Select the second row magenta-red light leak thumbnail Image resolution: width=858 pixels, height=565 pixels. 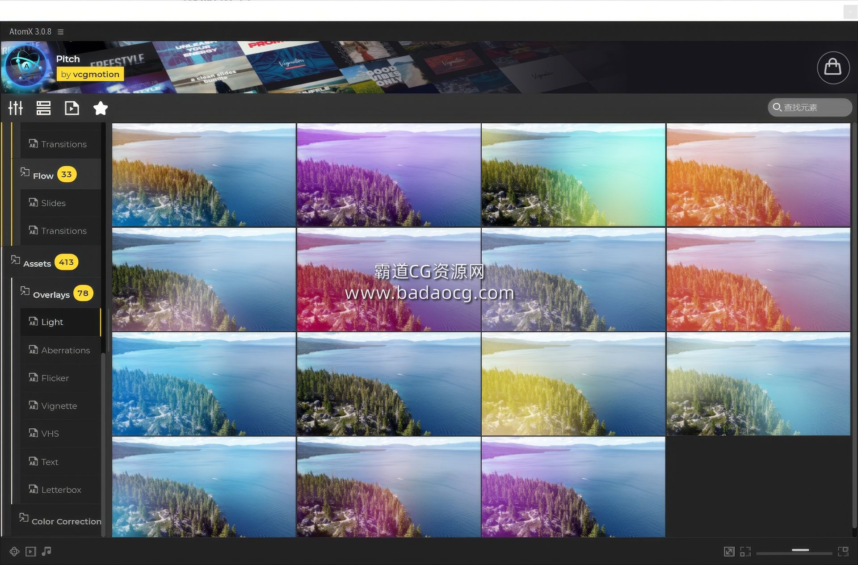389,280
